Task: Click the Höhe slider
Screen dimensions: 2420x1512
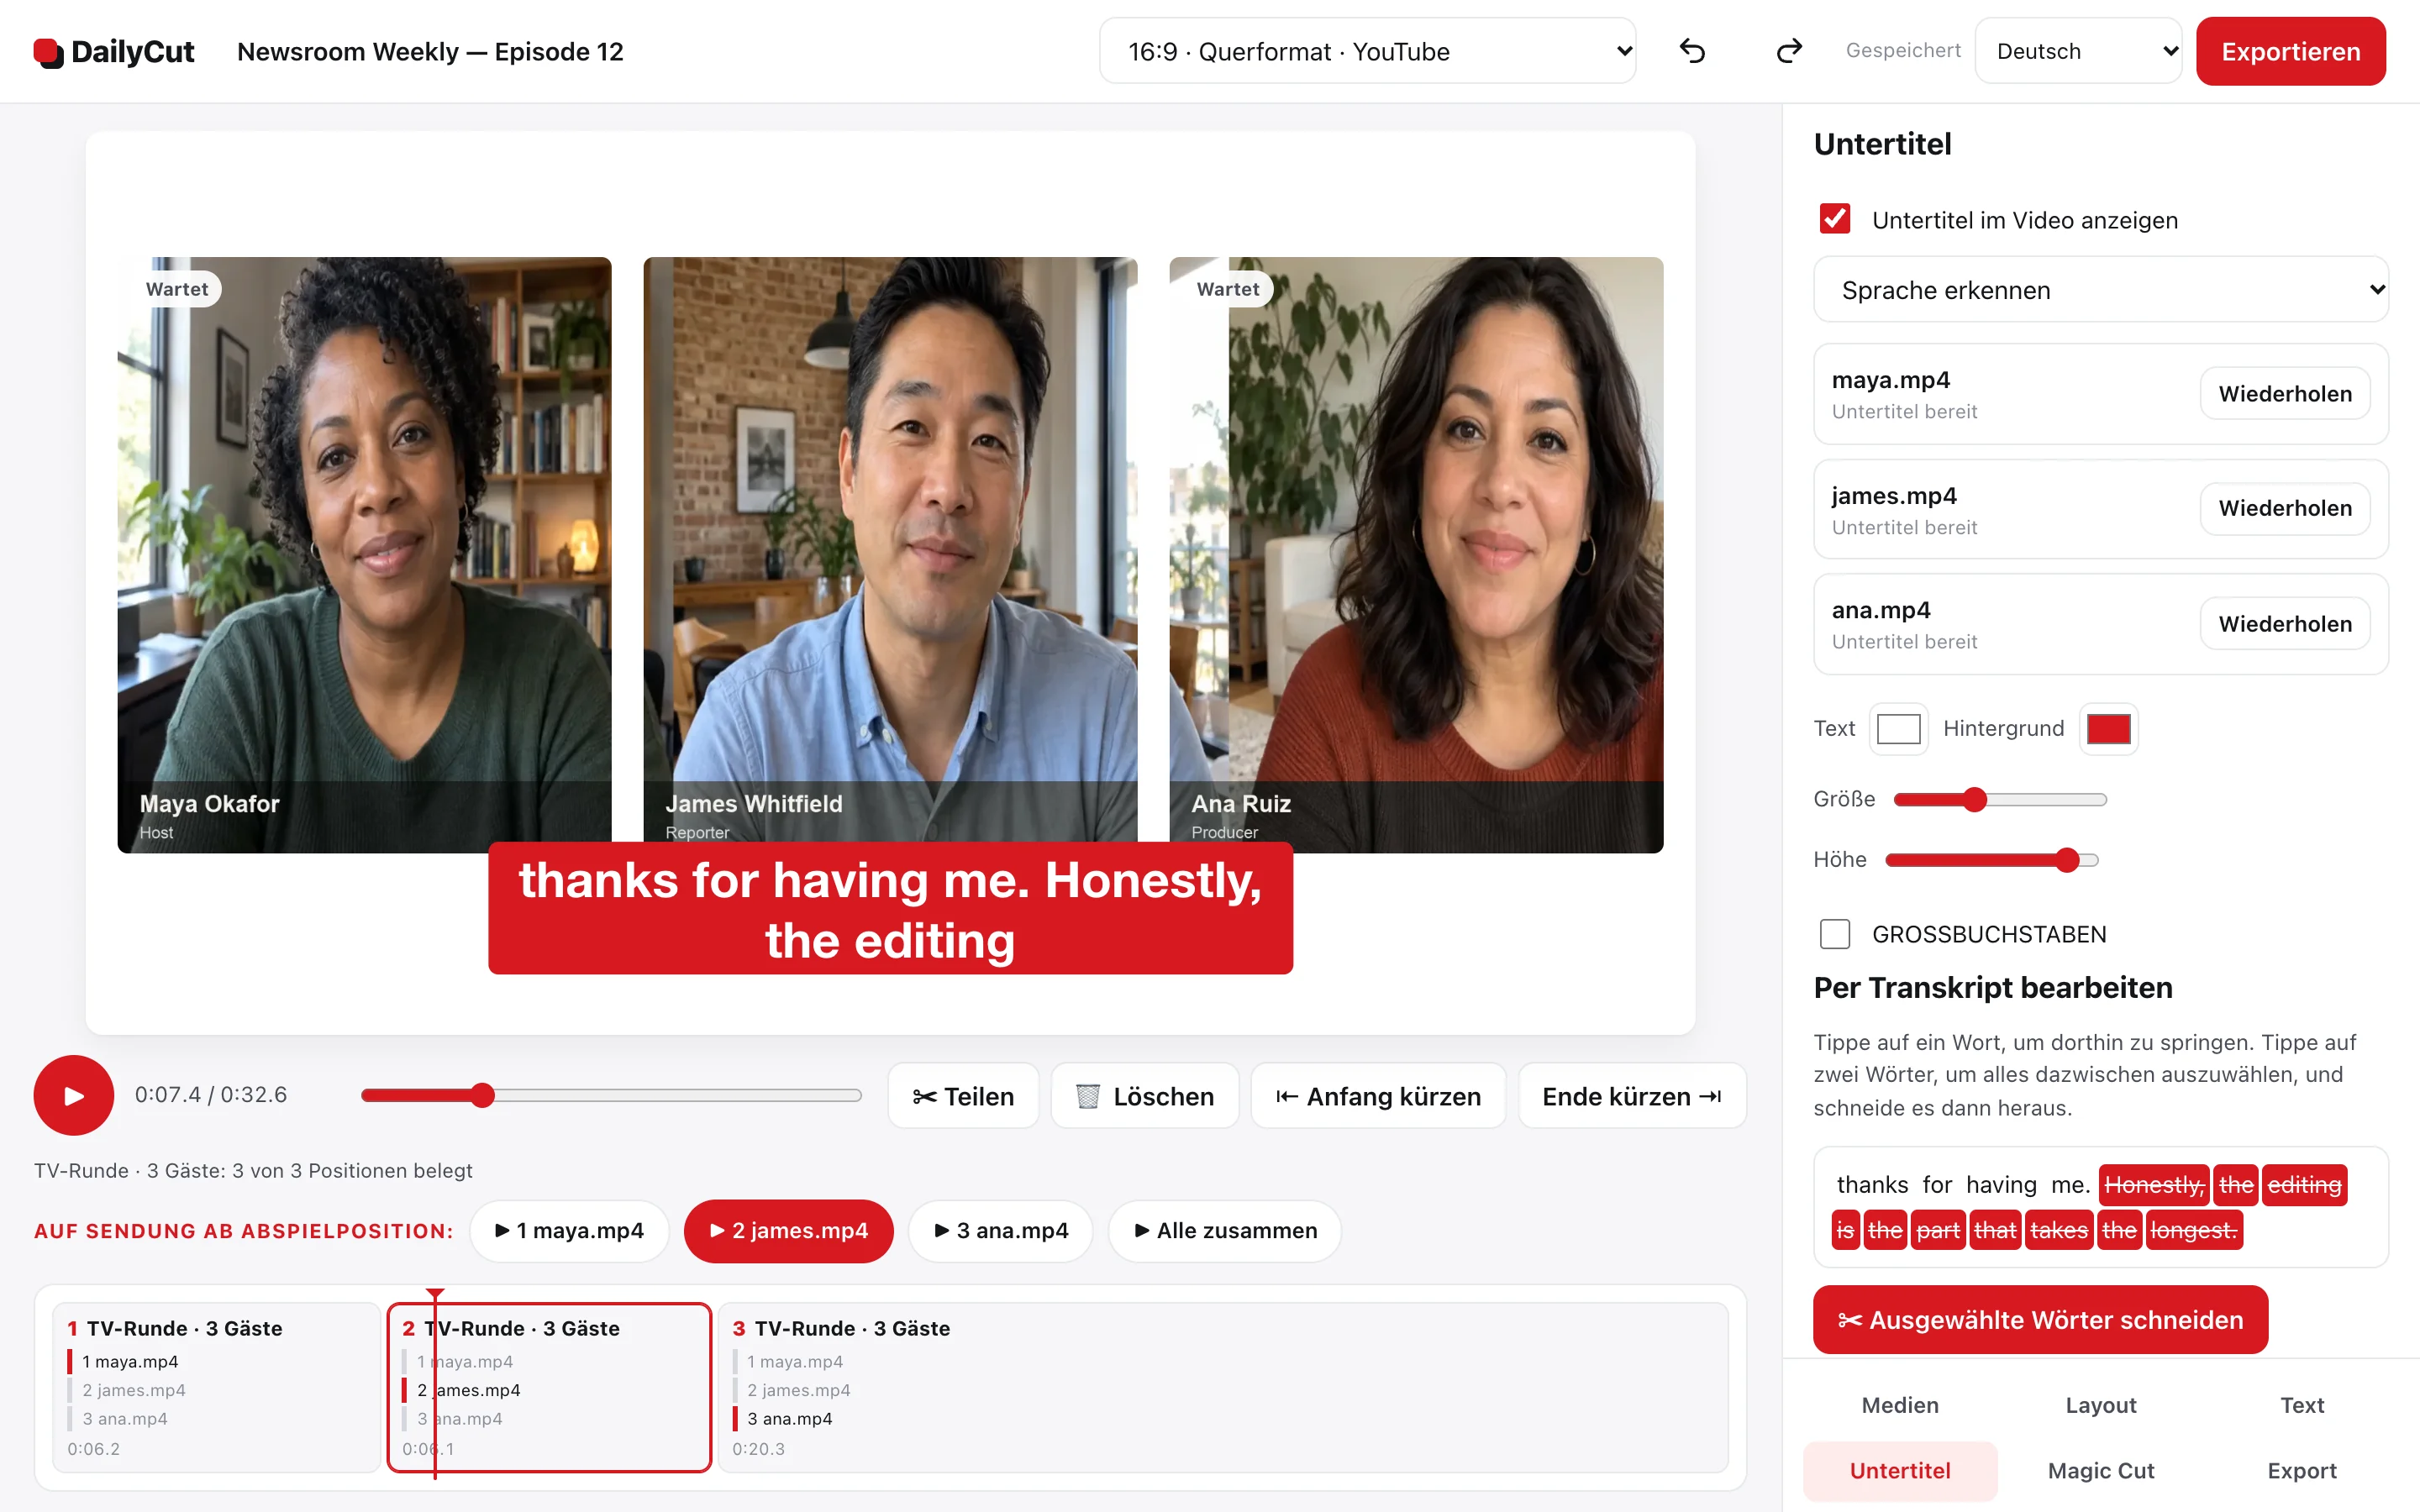Action: pos(1992,859)
